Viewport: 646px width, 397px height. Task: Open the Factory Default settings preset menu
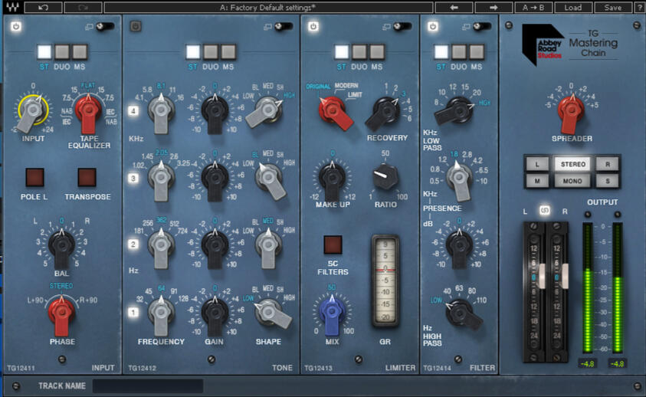tap(267, 7)
